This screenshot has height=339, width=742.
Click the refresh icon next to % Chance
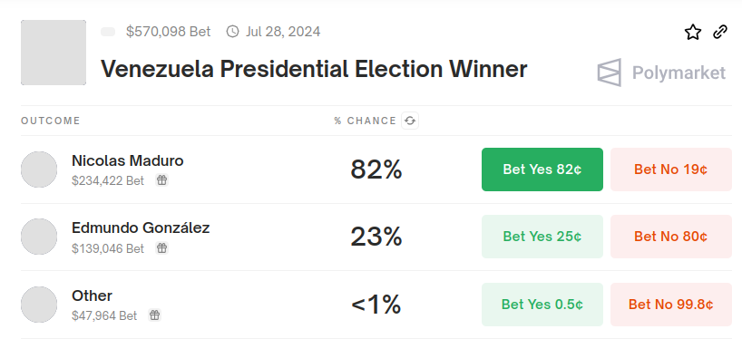[410, 121]
